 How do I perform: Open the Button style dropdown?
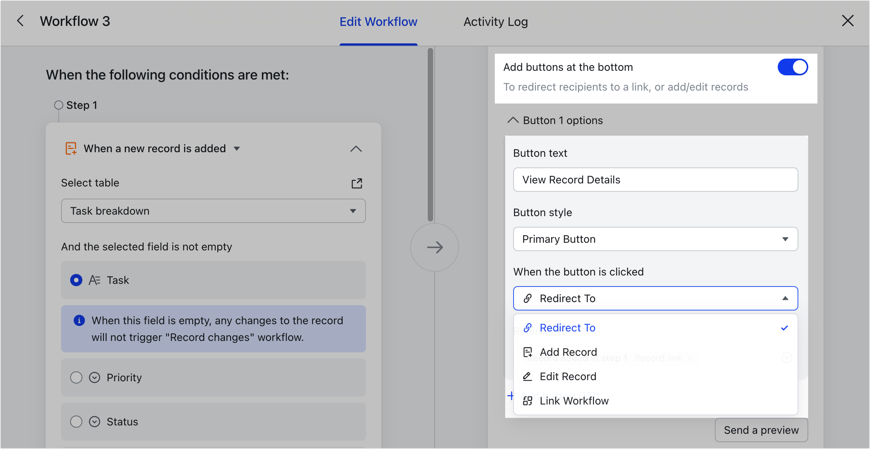pos(655,239)
